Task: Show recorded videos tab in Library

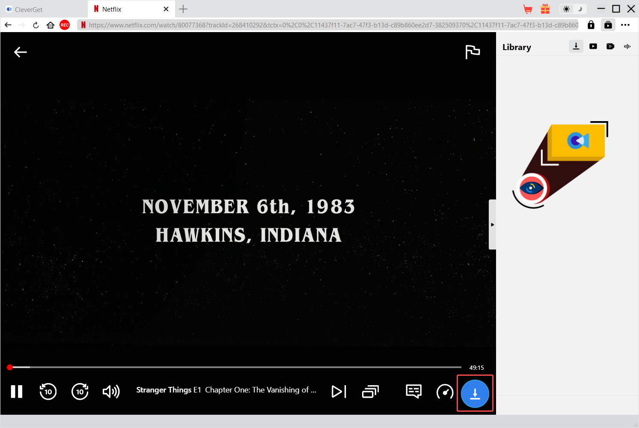Action: pyautogui.click(x=610, y=46)
